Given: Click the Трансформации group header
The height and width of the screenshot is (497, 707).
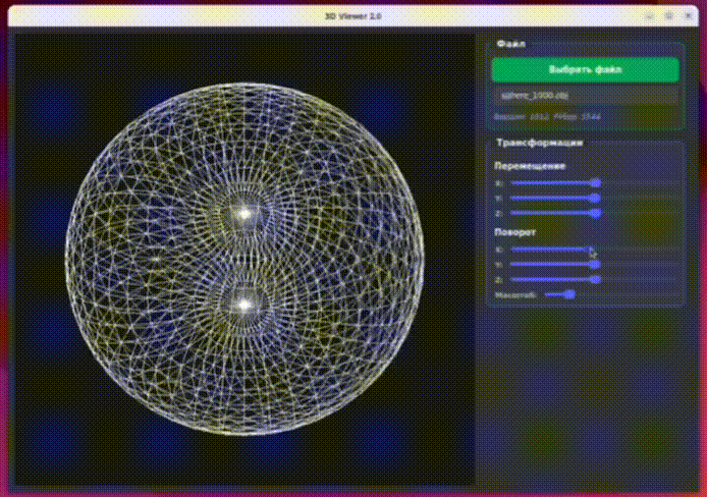Looking at the screenshot, I should click(538, 142).
